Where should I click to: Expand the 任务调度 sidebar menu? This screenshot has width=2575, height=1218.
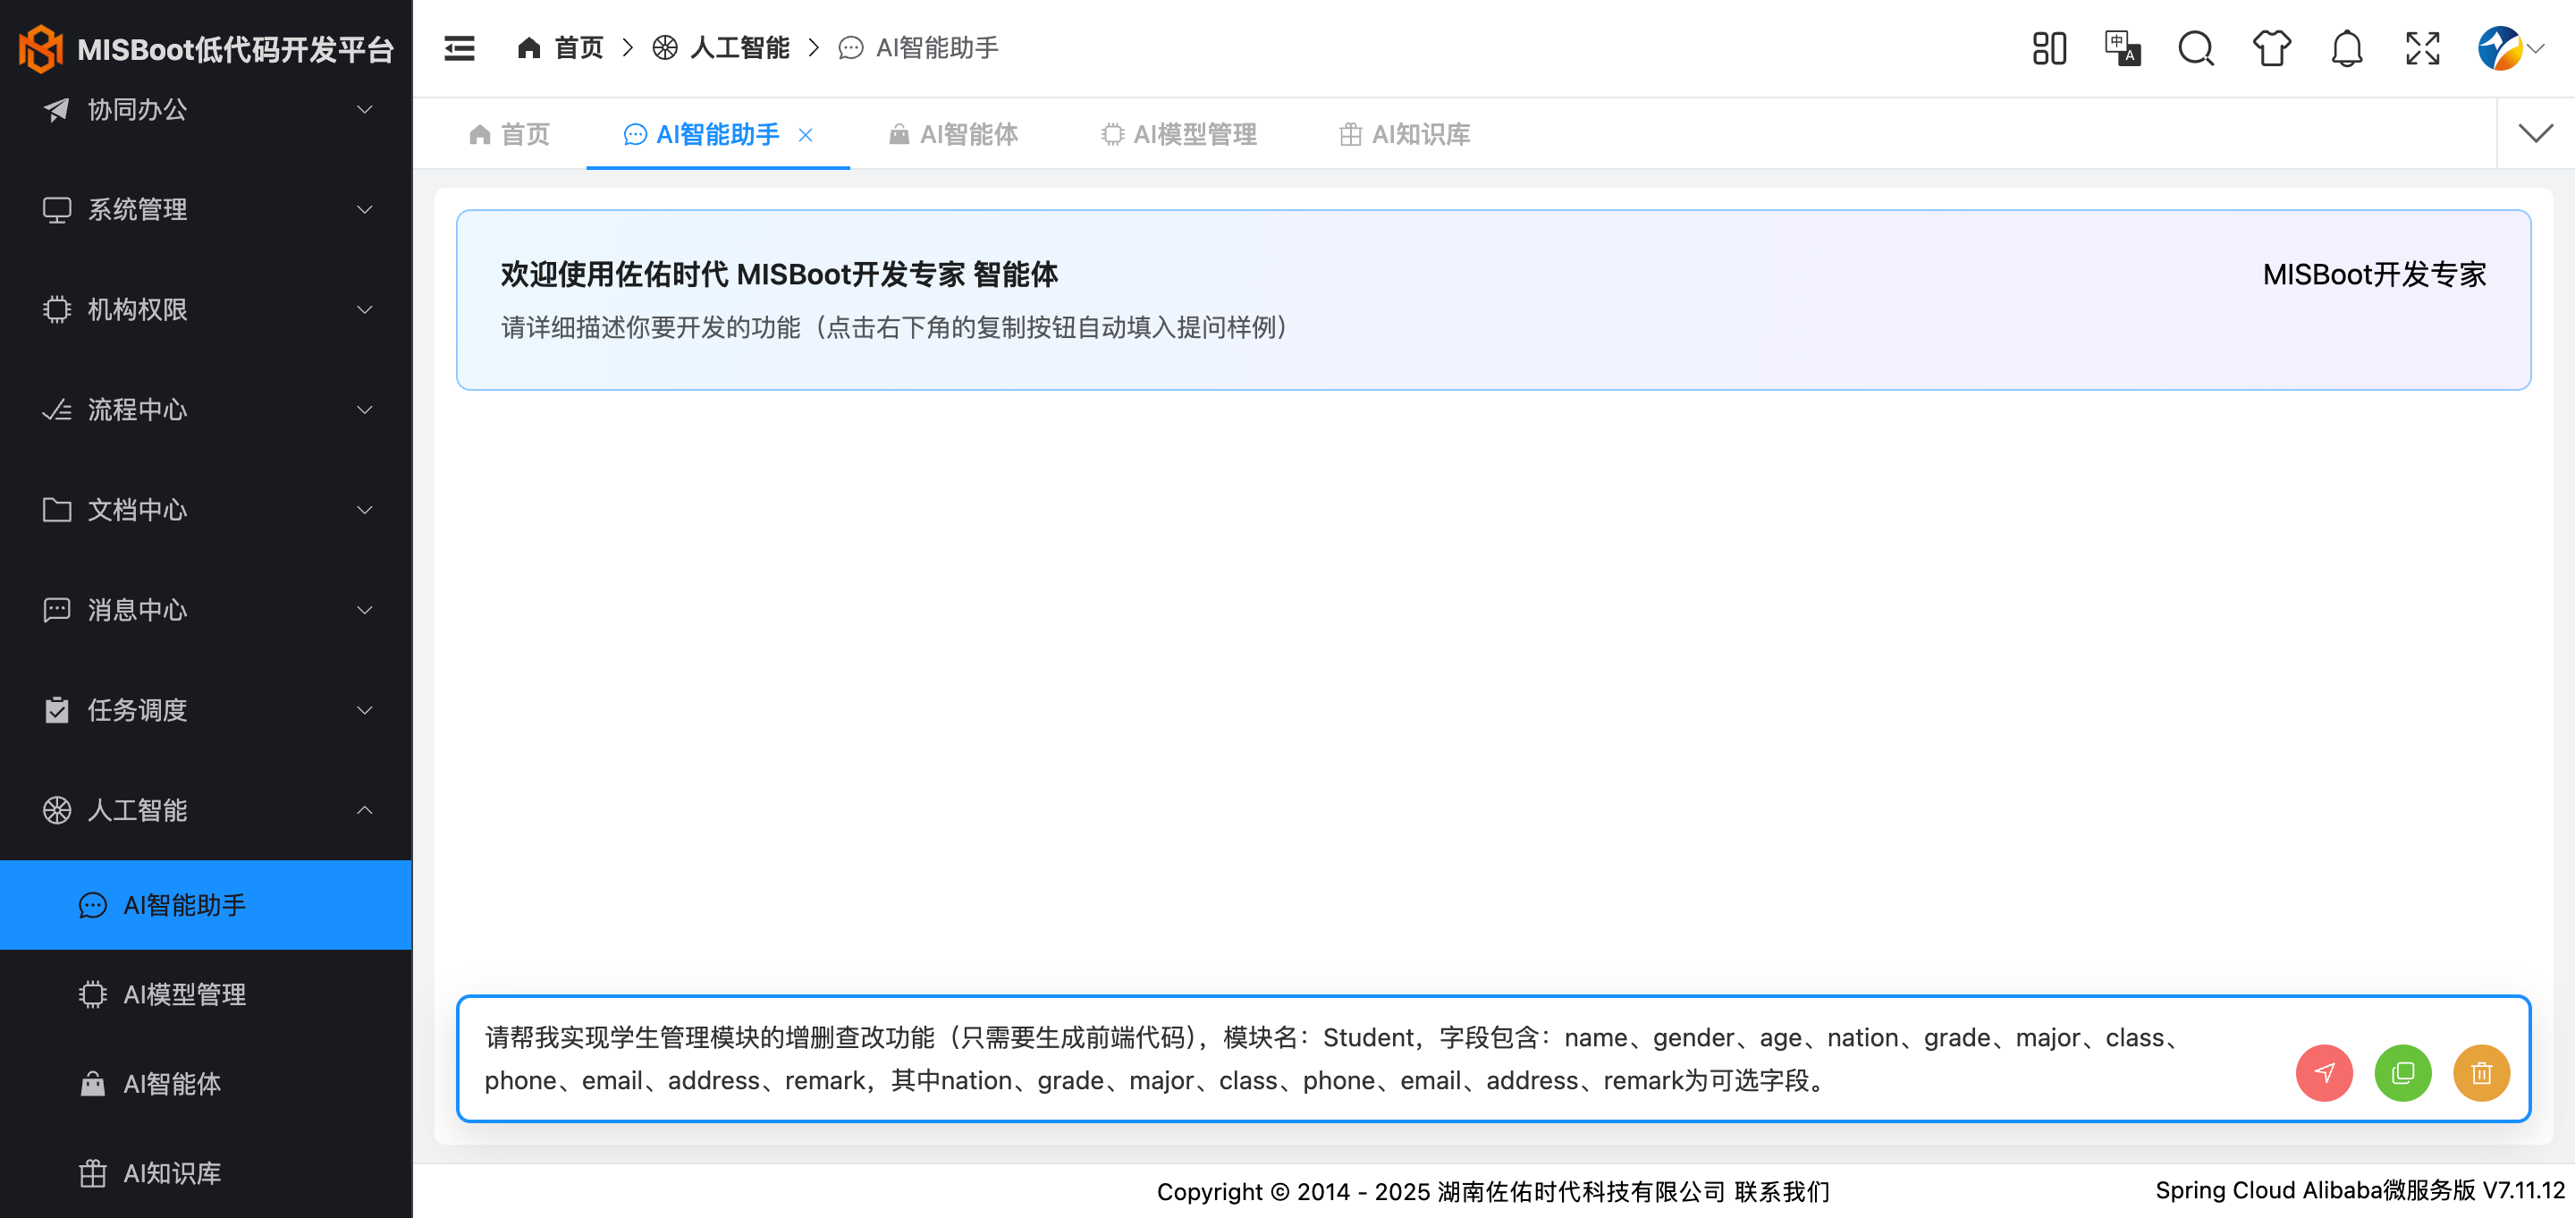206,709
